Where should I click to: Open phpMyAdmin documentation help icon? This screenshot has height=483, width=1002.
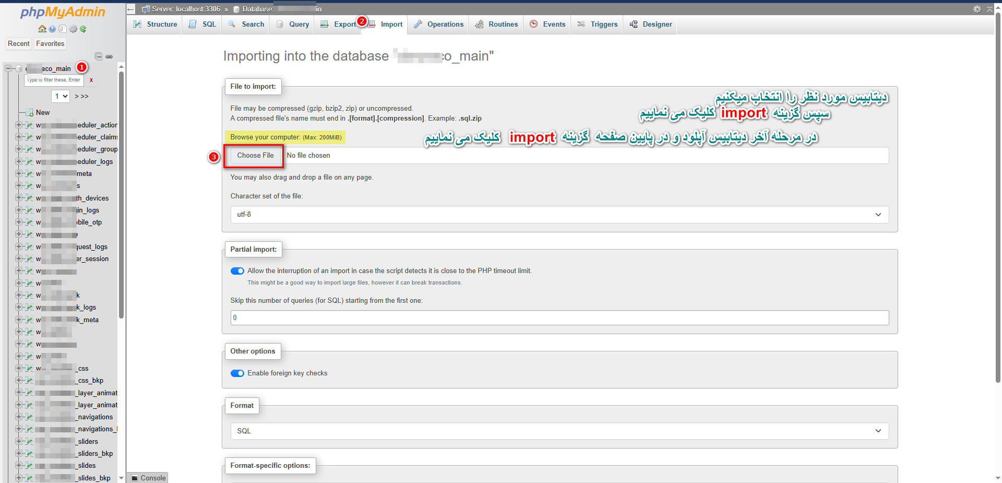52,29
